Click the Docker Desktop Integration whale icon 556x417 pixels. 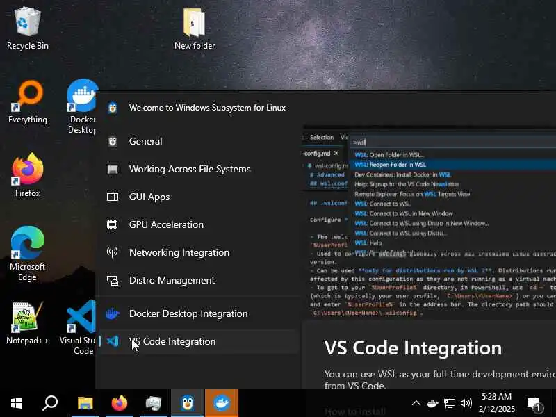pyautogui.click(x=113, y=313)
